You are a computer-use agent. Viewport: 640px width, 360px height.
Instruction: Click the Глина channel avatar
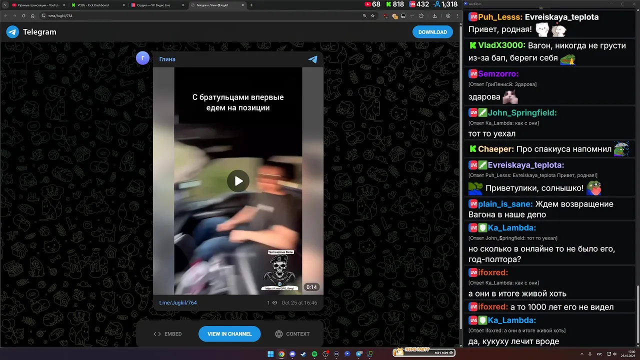[142, 58]
